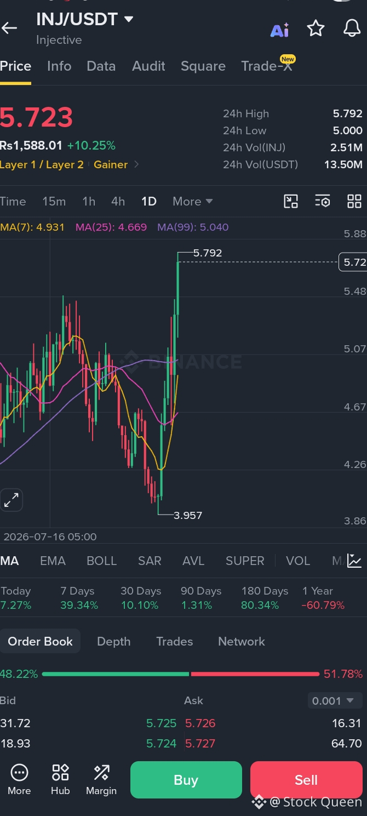
Task: Toggle the VOL indicator
Action: click(298, 561)
